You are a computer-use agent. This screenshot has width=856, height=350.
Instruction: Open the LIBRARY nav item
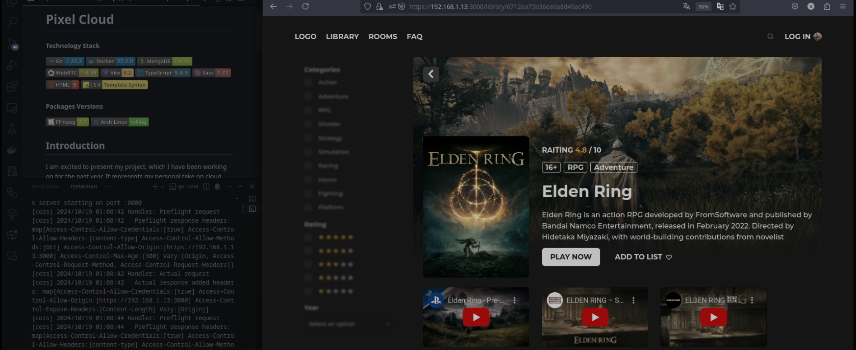342,37
